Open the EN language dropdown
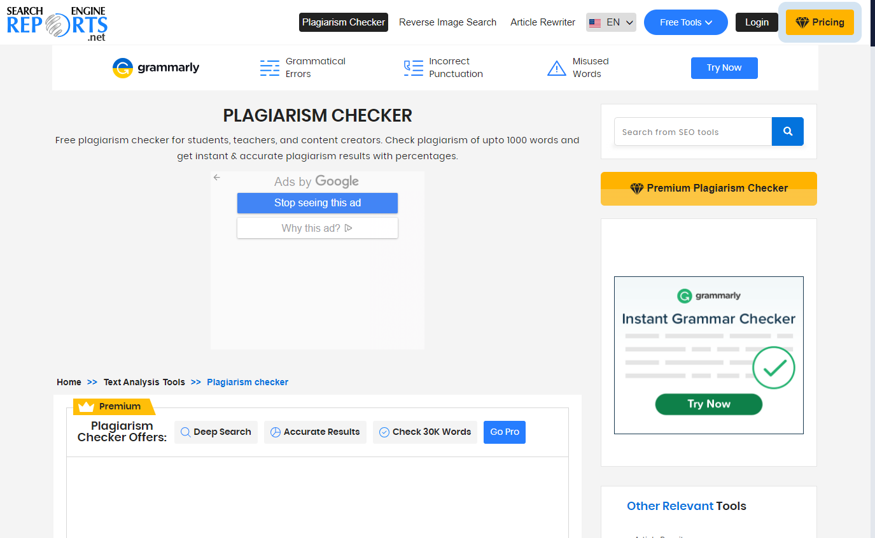Viewport: 875px width, 538px height. coord(611,22)
